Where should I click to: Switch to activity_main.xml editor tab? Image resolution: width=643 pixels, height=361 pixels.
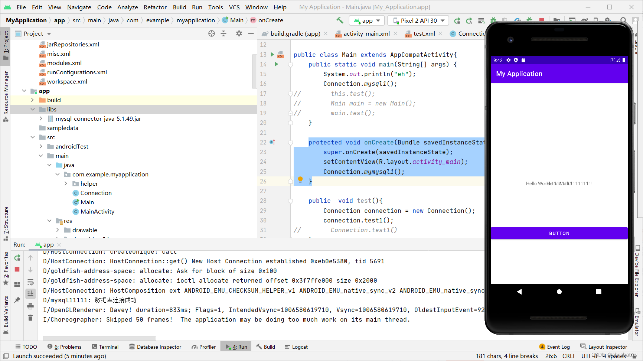[366, 33]
